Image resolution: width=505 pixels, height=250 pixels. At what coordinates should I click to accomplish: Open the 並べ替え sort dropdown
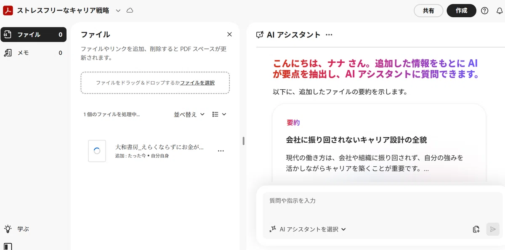pyautogui.click(x=189, y=114)
